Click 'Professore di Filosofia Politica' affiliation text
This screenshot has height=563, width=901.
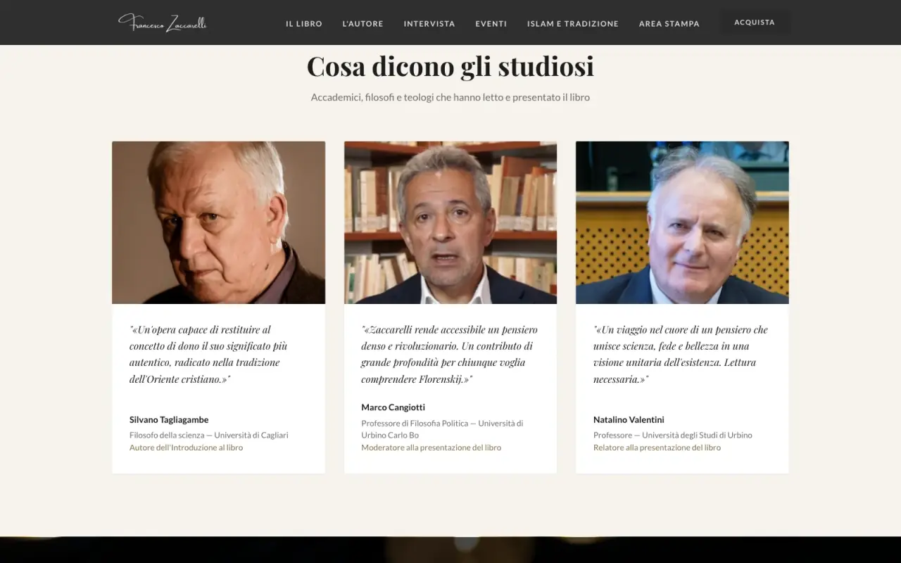point(442,429)
